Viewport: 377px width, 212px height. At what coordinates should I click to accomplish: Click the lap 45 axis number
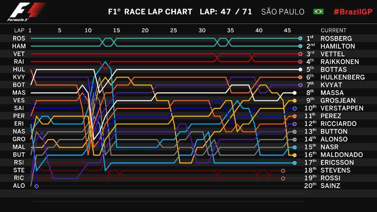point(287,31)
